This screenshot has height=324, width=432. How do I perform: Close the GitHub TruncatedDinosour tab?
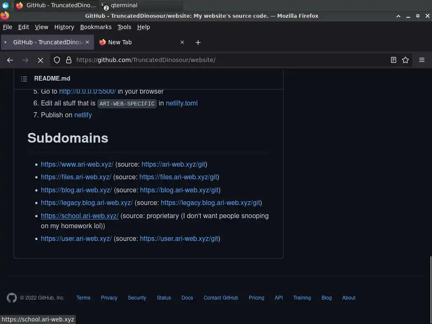click(87, 42)
